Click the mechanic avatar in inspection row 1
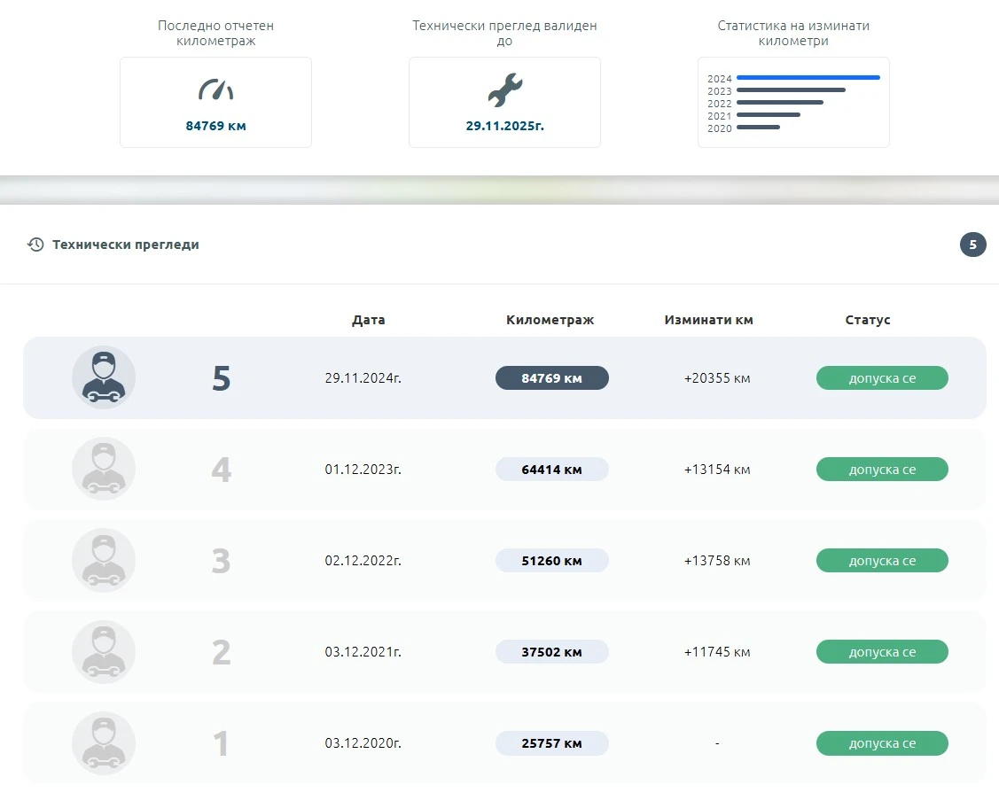Viewport: 999px width, 808px height. point(104,742)
